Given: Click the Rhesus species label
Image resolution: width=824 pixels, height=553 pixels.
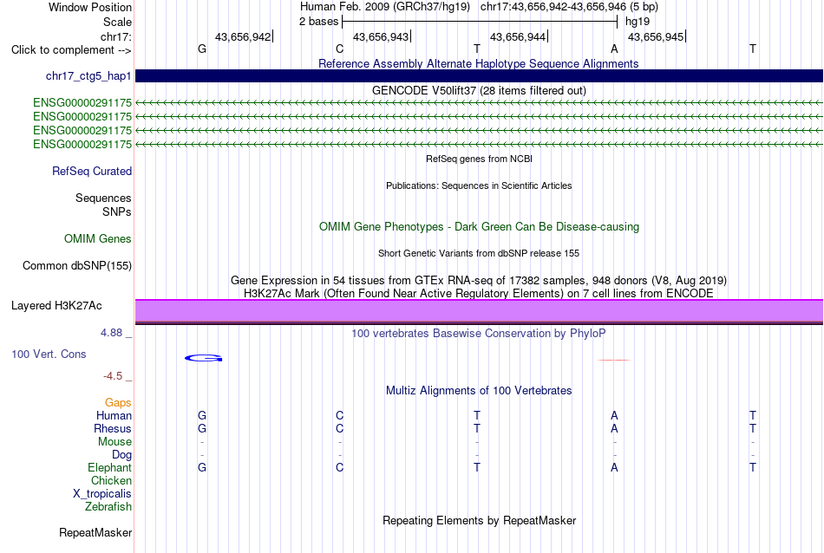Looking at the screenshot, I should [113, 429].
